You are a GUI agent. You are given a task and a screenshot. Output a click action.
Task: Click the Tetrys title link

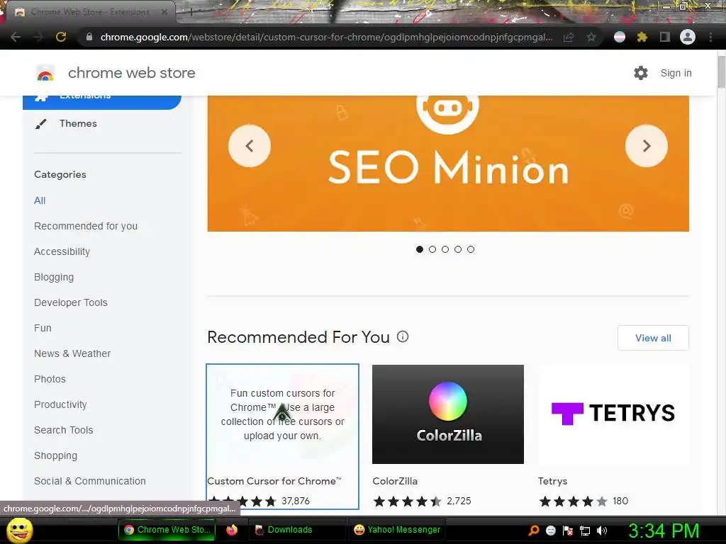[552, 481]
